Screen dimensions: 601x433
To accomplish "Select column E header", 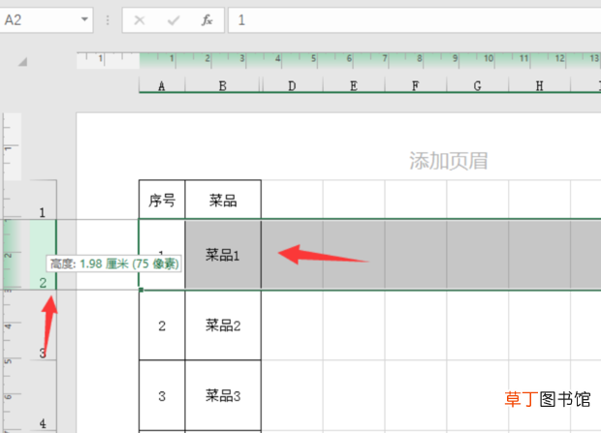I will click(x=354, y=85).
